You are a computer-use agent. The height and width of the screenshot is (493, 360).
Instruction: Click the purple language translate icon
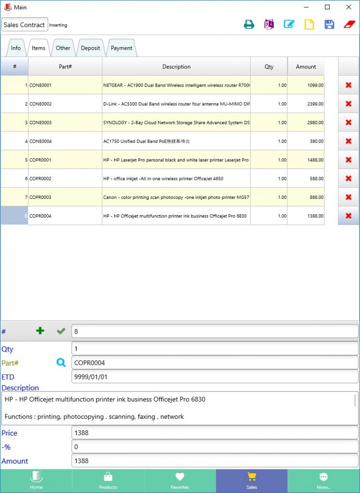(x=269, y=25)
